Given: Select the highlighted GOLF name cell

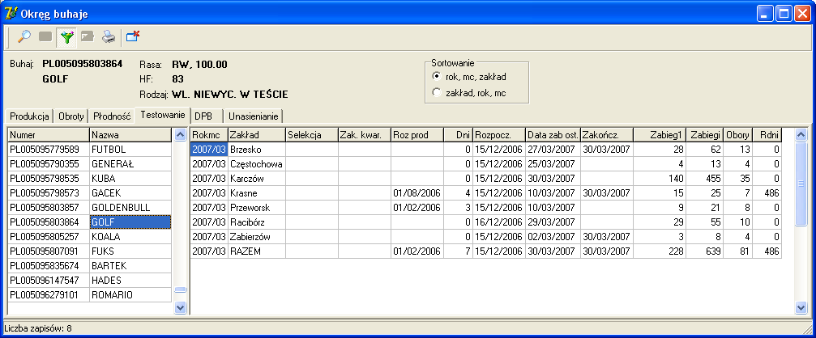Looking at the screenshot, I should coord(130,222).
